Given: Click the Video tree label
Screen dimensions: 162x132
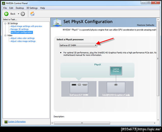Looking at the screenshot, I should (x=10, y=35).
